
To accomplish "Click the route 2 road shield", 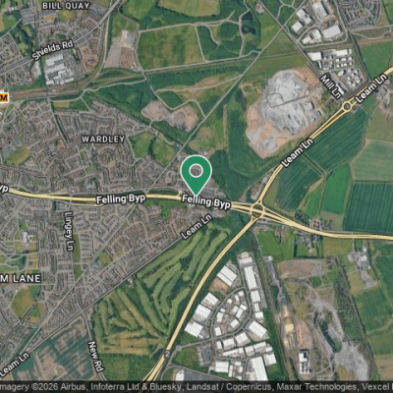I will (167, 354).
